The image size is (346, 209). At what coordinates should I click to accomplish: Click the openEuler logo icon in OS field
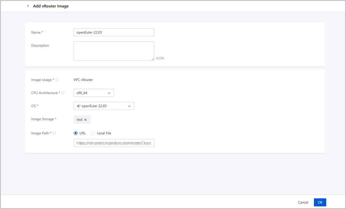click(x=78, y=106)
